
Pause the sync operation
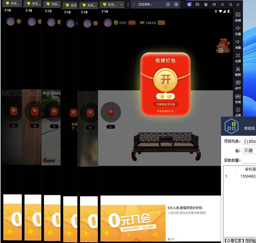pyautogui.click(x=168, y=5)
